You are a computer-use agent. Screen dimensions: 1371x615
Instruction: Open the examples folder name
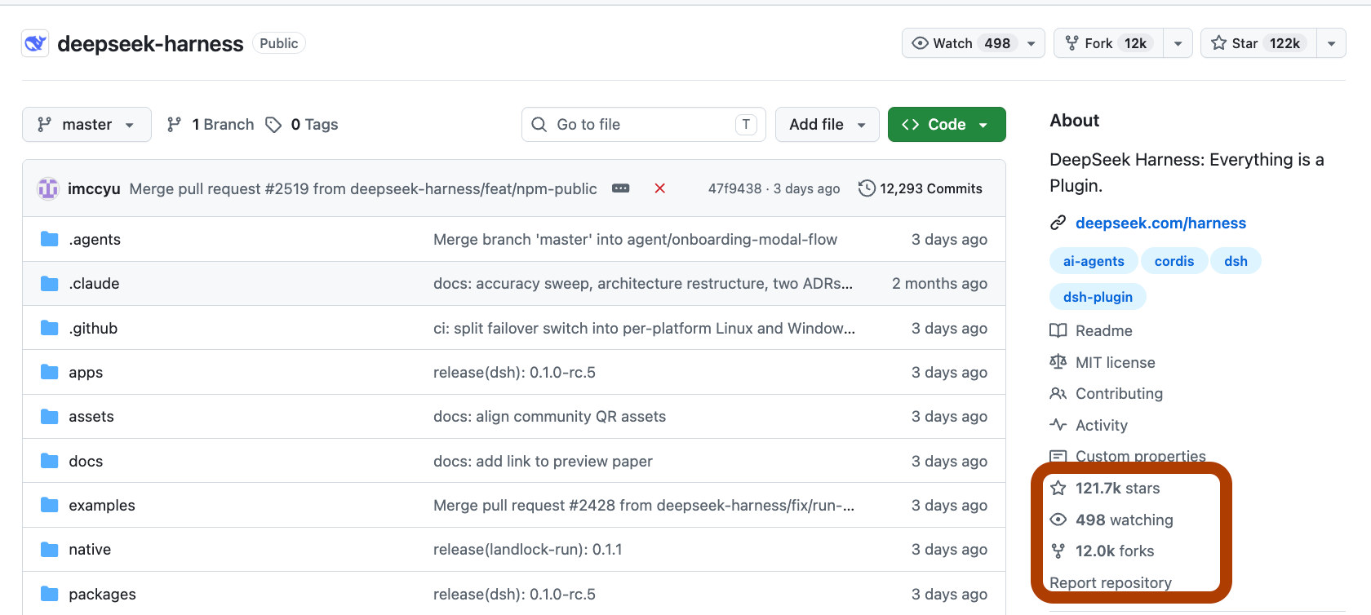(x=102, y=505)
